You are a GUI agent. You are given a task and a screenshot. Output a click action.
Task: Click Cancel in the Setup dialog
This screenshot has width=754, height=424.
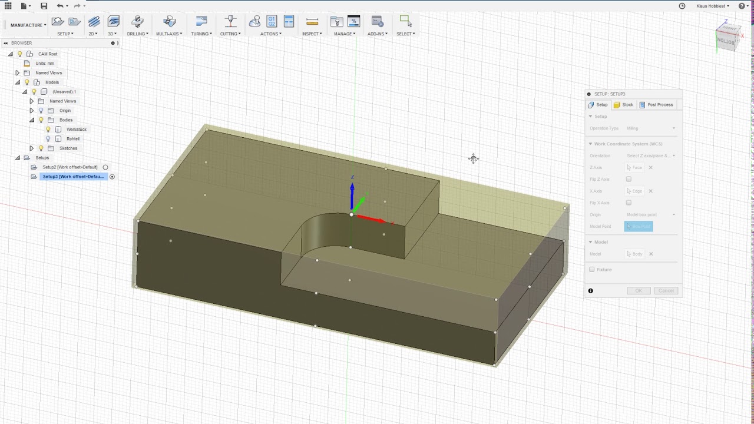point(666,291)
